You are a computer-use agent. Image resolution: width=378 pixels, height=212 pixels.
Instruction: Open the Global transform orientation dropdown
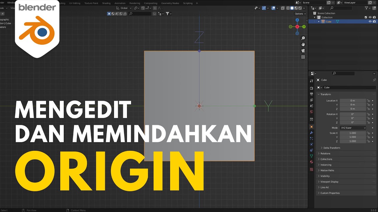[124, 8]
